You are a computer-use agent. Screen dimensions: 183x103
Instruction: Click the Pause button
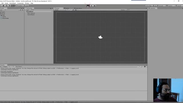click(91, 6)
